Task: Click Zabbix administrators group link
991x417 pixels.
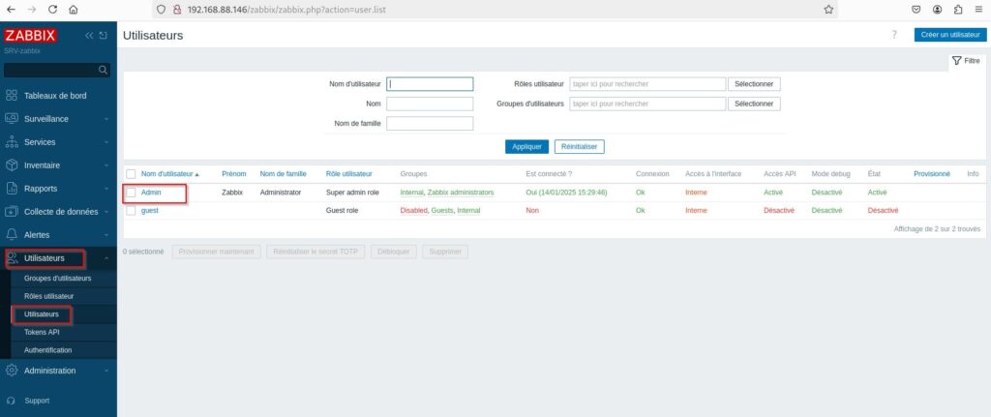Action: tap(461, 193)
